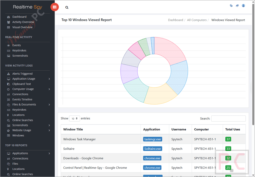This screenshot has width=255, height=177.
Task: Click the globe icon beside Website Usage
Action: pos(9,130)
